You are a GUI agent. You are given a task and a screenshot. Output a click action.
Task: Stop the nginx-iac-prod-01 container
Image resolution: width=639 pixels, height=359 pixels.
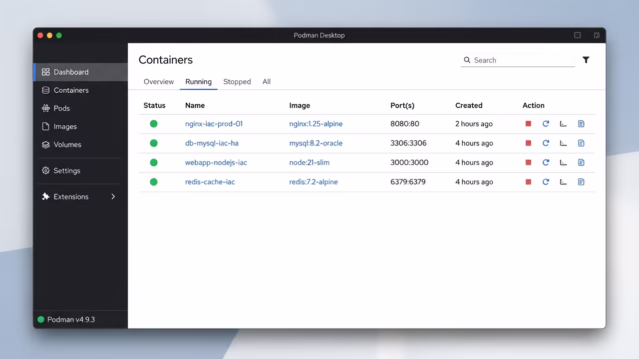pos(528,124)
